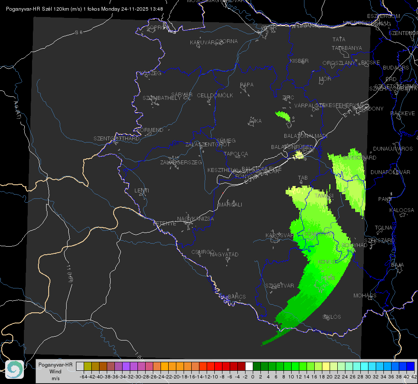Click the NAGYATÁD city label

pos(224,254)
